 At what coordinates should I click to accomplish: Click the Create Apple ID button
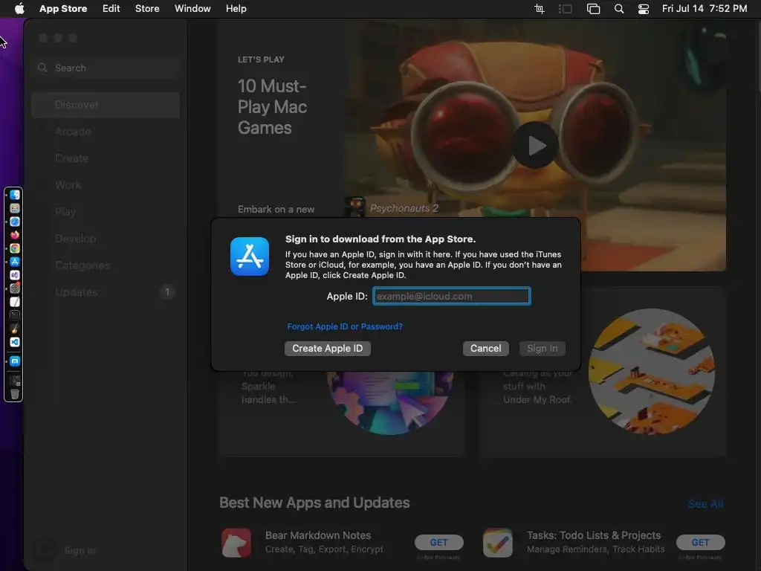tap(328, 349)
